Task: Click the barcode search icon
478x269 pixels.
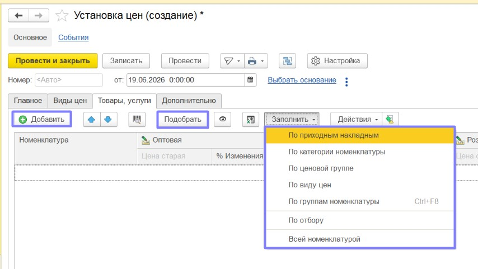Action: (137, 120)
